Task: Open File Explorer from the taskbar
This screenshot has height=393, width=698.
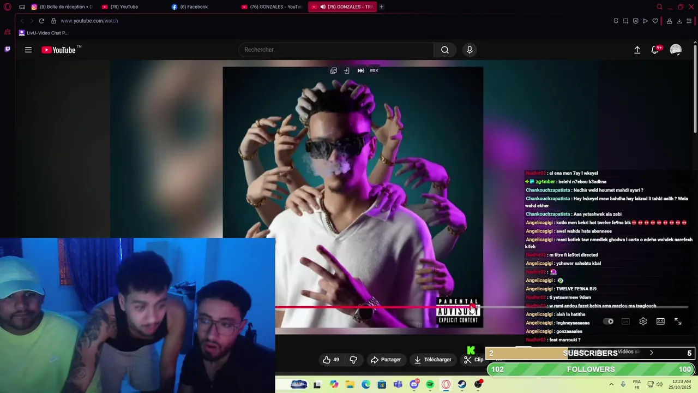Action: [350, 384]
